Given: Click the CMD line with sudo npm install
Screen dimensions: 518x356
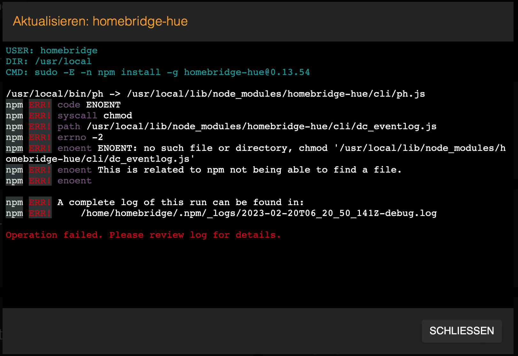Looking at the screenshot, I should coord(158,72).
